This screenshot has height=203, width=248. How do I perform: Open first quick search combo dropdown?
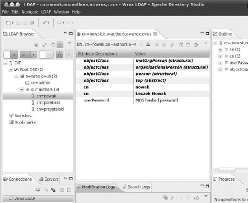pyautogui.click(x=14, y=55)
